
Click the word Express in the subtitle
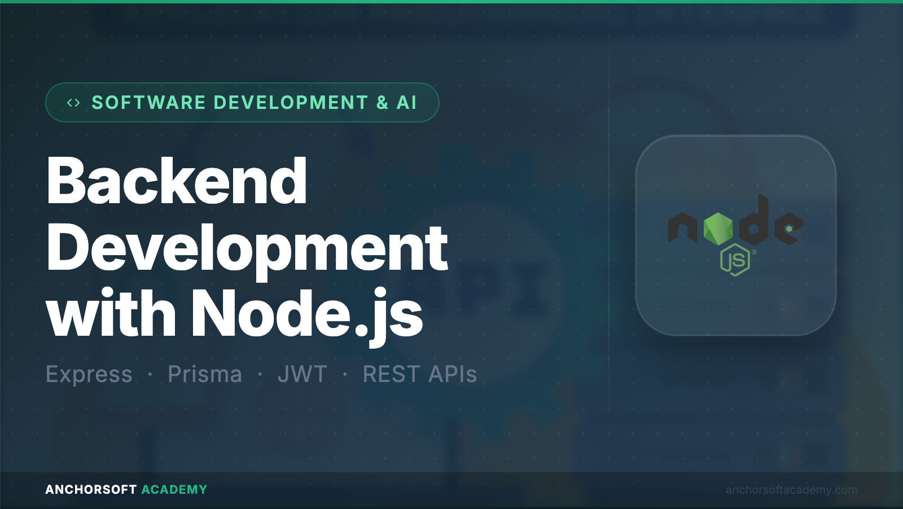click(89, 374)
